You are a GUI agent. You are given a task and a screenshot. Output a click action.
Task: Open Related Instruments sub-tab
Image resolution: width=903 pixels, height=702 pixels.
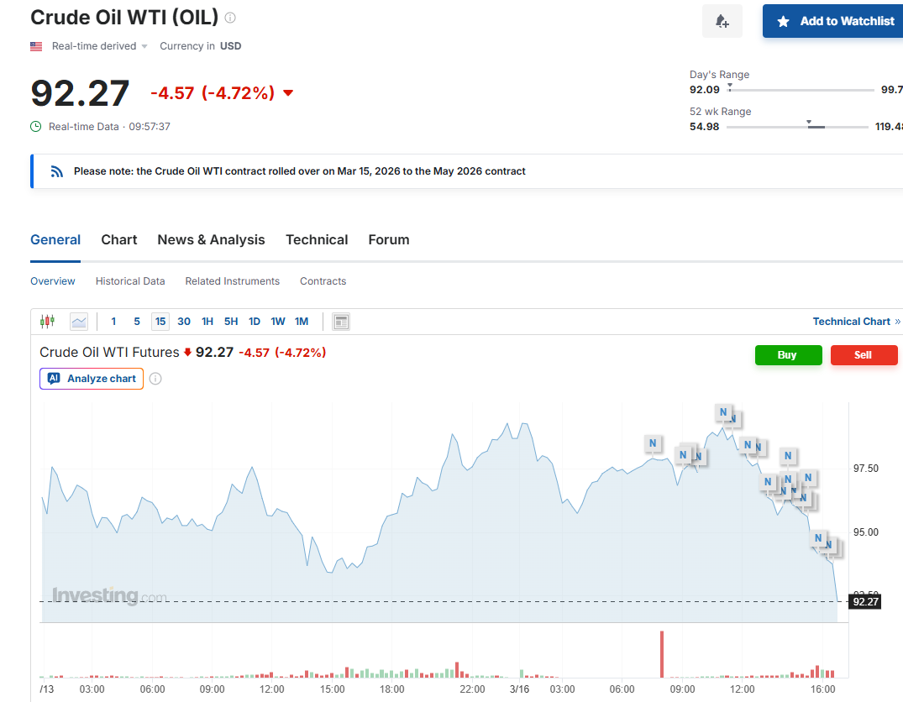pos(232,281)
